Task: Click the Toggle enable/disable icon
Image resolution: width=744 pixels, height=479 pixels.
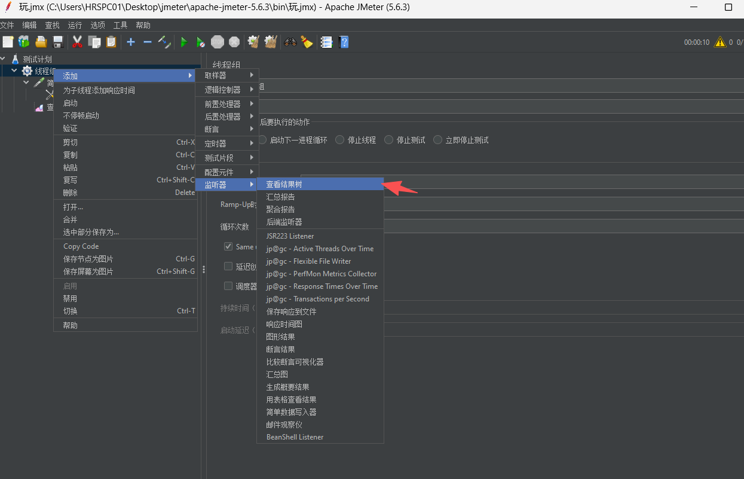Action: [164, 42]
